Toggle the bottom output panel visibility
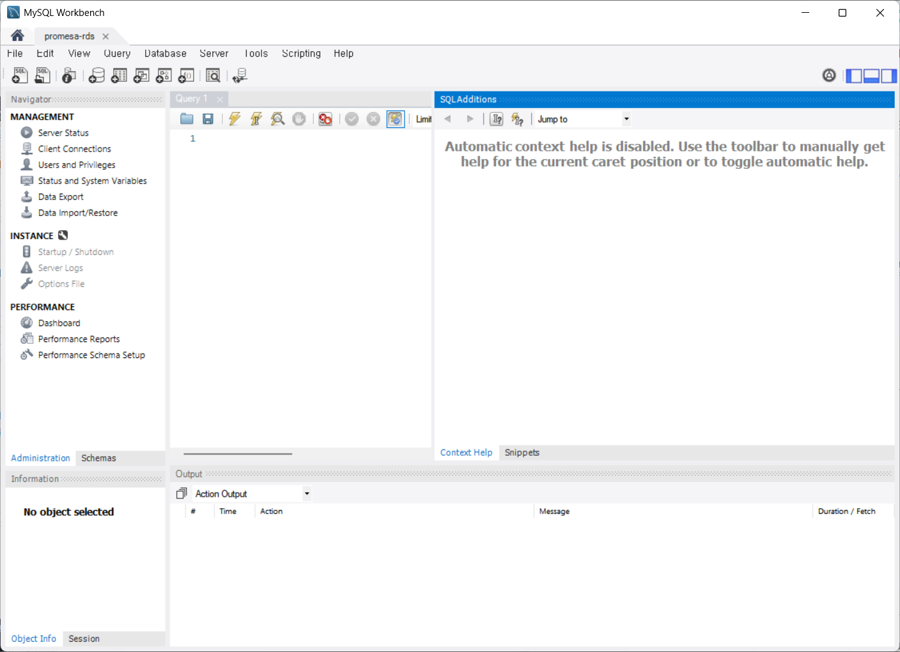The height and width of the screenshot is (652, 900). coord(871,76)
